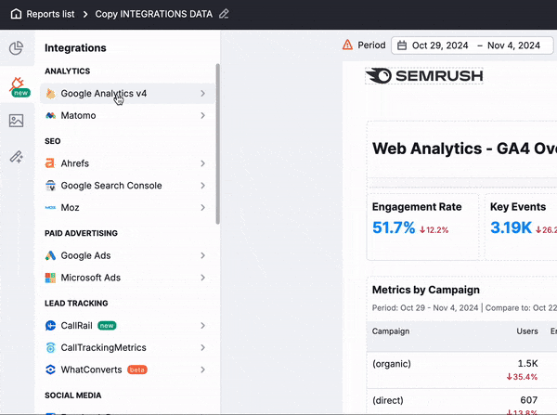Click the Semrush logo in report
Image resolution: width=557 pixels, height=415 pixels.
coord(424,76)
